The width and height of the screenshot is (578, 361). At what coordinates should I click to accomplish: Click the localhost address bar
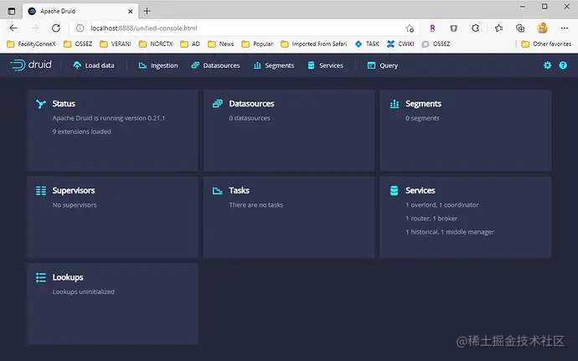click(x=243, y=28)
